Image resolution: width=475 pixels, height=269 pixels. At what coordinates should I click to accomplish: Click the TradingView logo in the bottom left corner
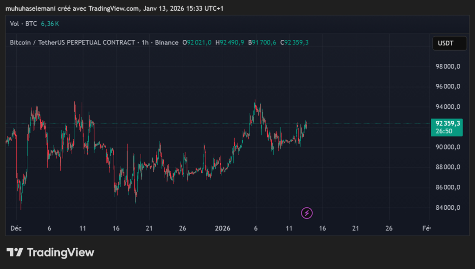pos(51,253)
